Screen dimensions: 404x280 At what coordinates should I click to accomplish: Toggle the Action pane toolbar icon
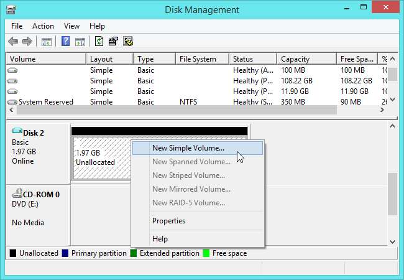click(x=80, y=42)
